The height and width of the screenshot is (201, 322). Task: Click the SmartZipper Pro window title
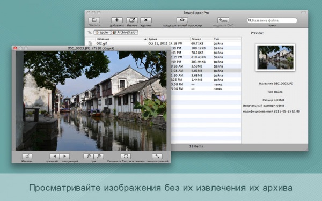(196, 13)
